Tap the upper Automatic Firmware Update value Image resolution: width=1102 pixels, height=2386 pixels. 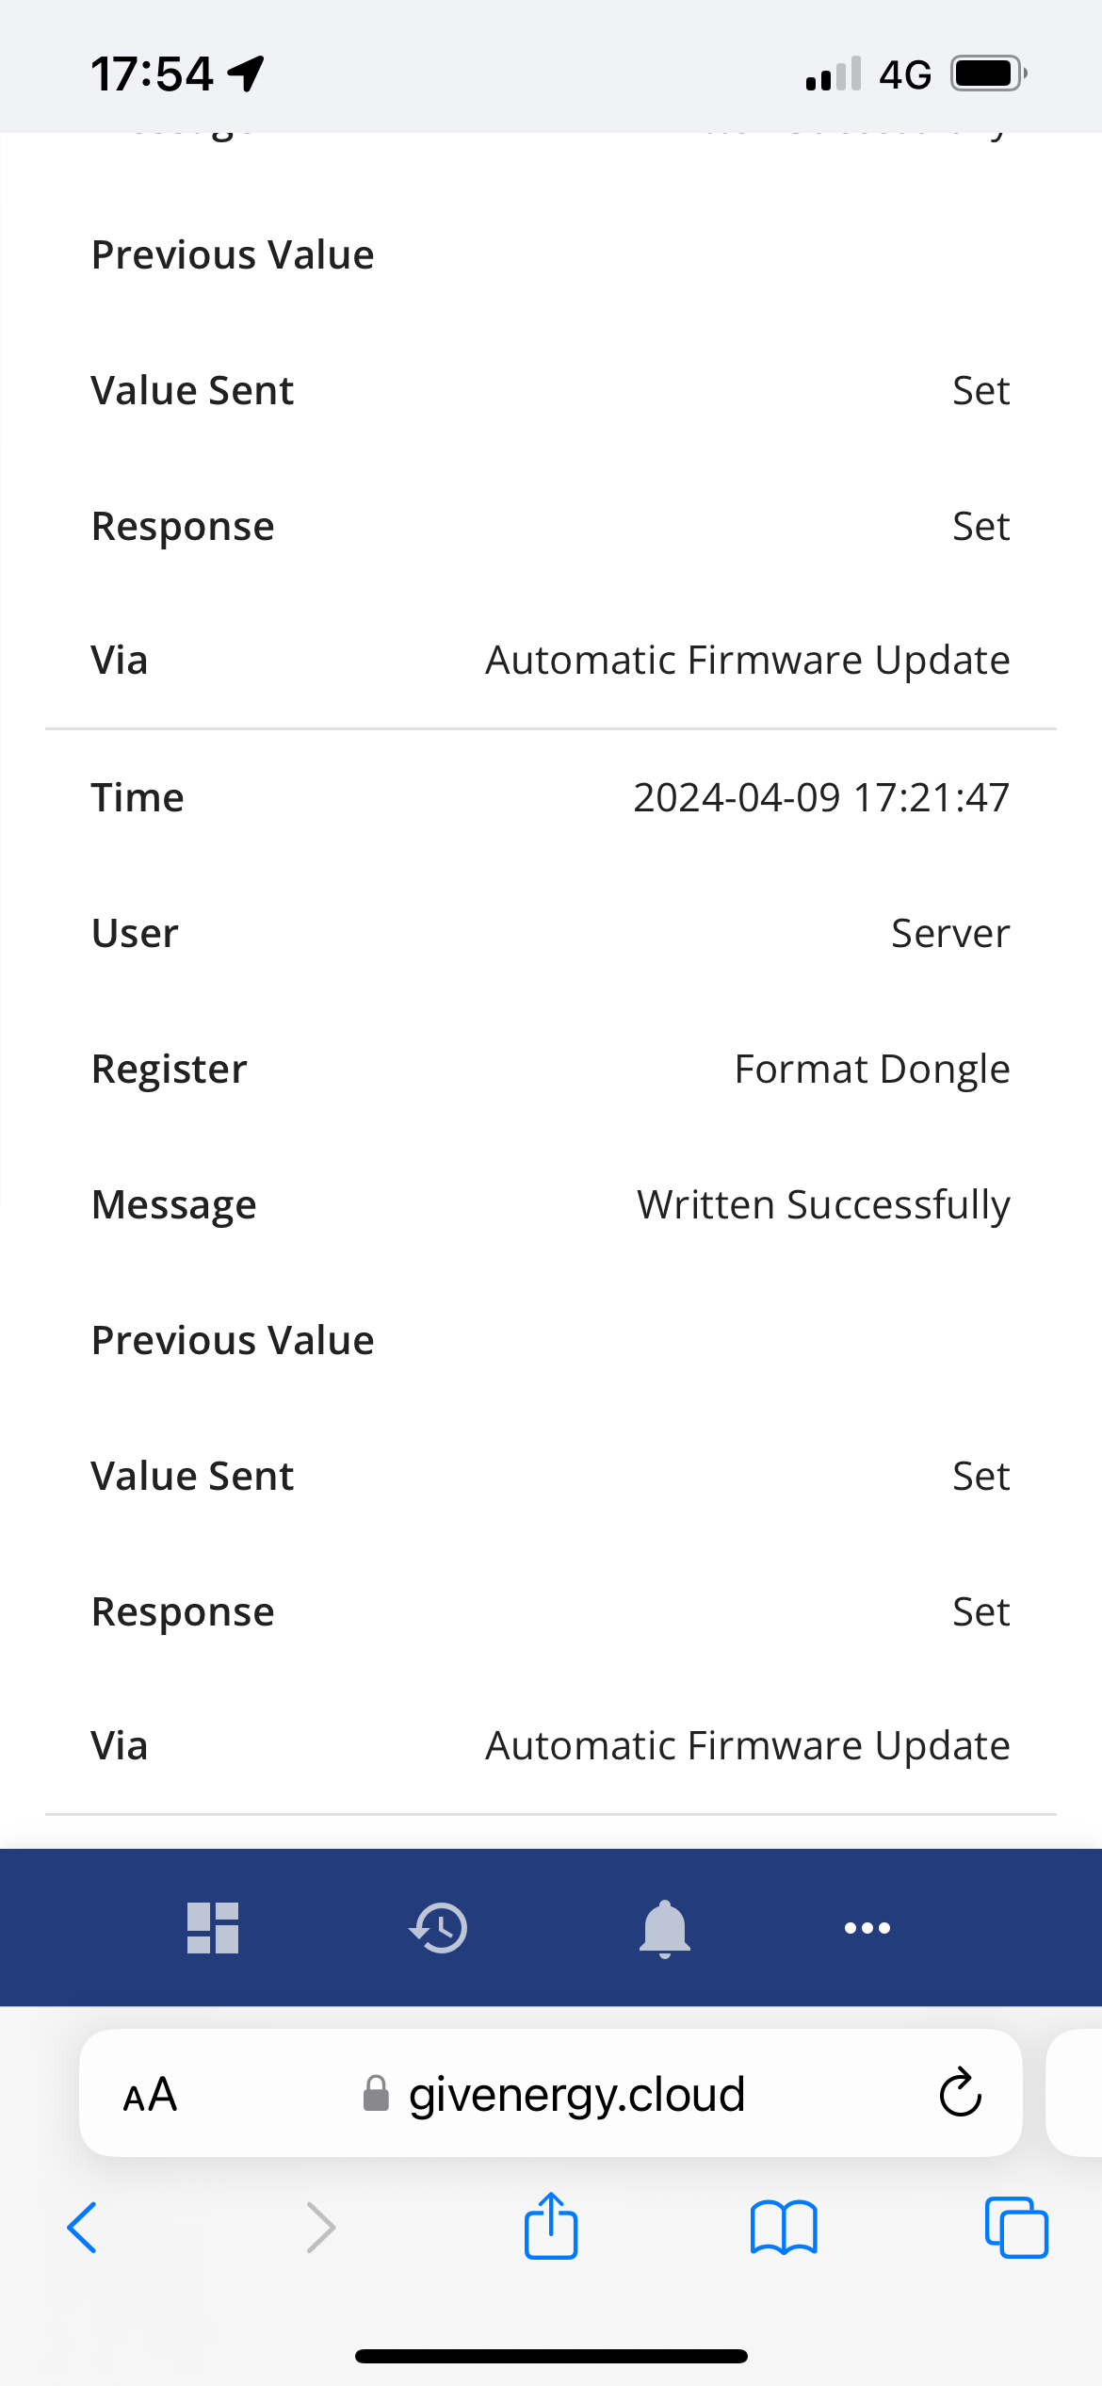(x=748, y=661)
